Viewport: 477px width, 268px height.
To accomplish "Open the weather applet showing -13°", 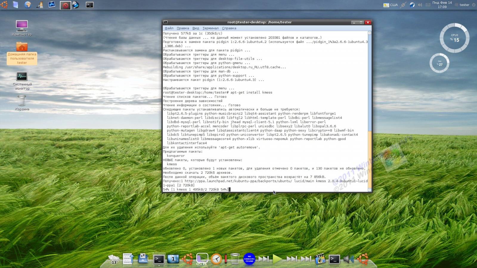I will (114, 259).
